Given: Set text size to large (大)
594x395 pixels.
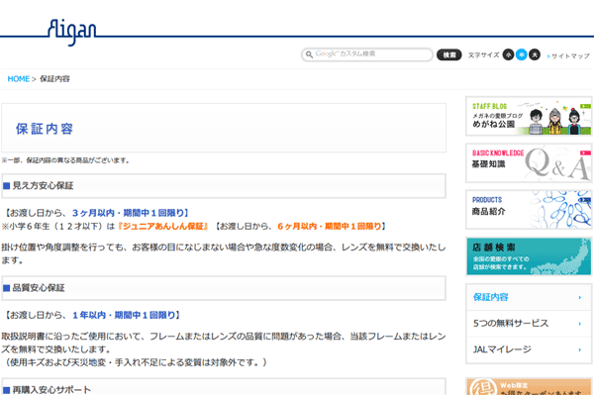Looking at the screenshot, I should click(535, 54).
